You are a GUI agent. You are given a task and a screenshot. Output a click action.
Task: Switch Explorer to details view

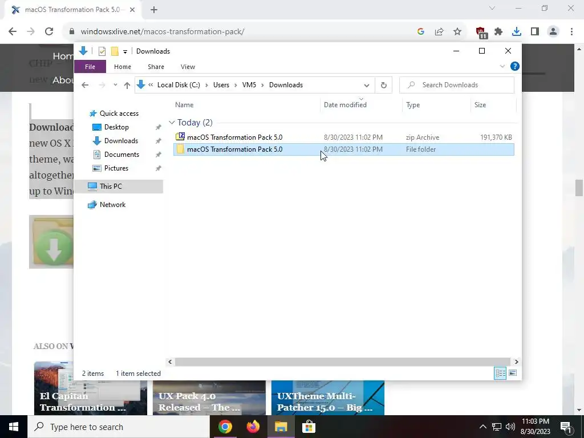[x=500, y=373]
